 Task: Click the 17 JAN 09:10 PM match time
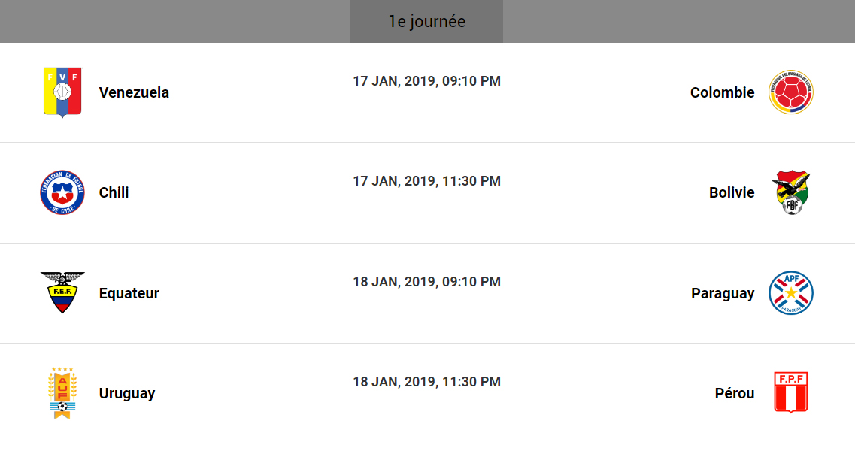[x=427, y=81]
